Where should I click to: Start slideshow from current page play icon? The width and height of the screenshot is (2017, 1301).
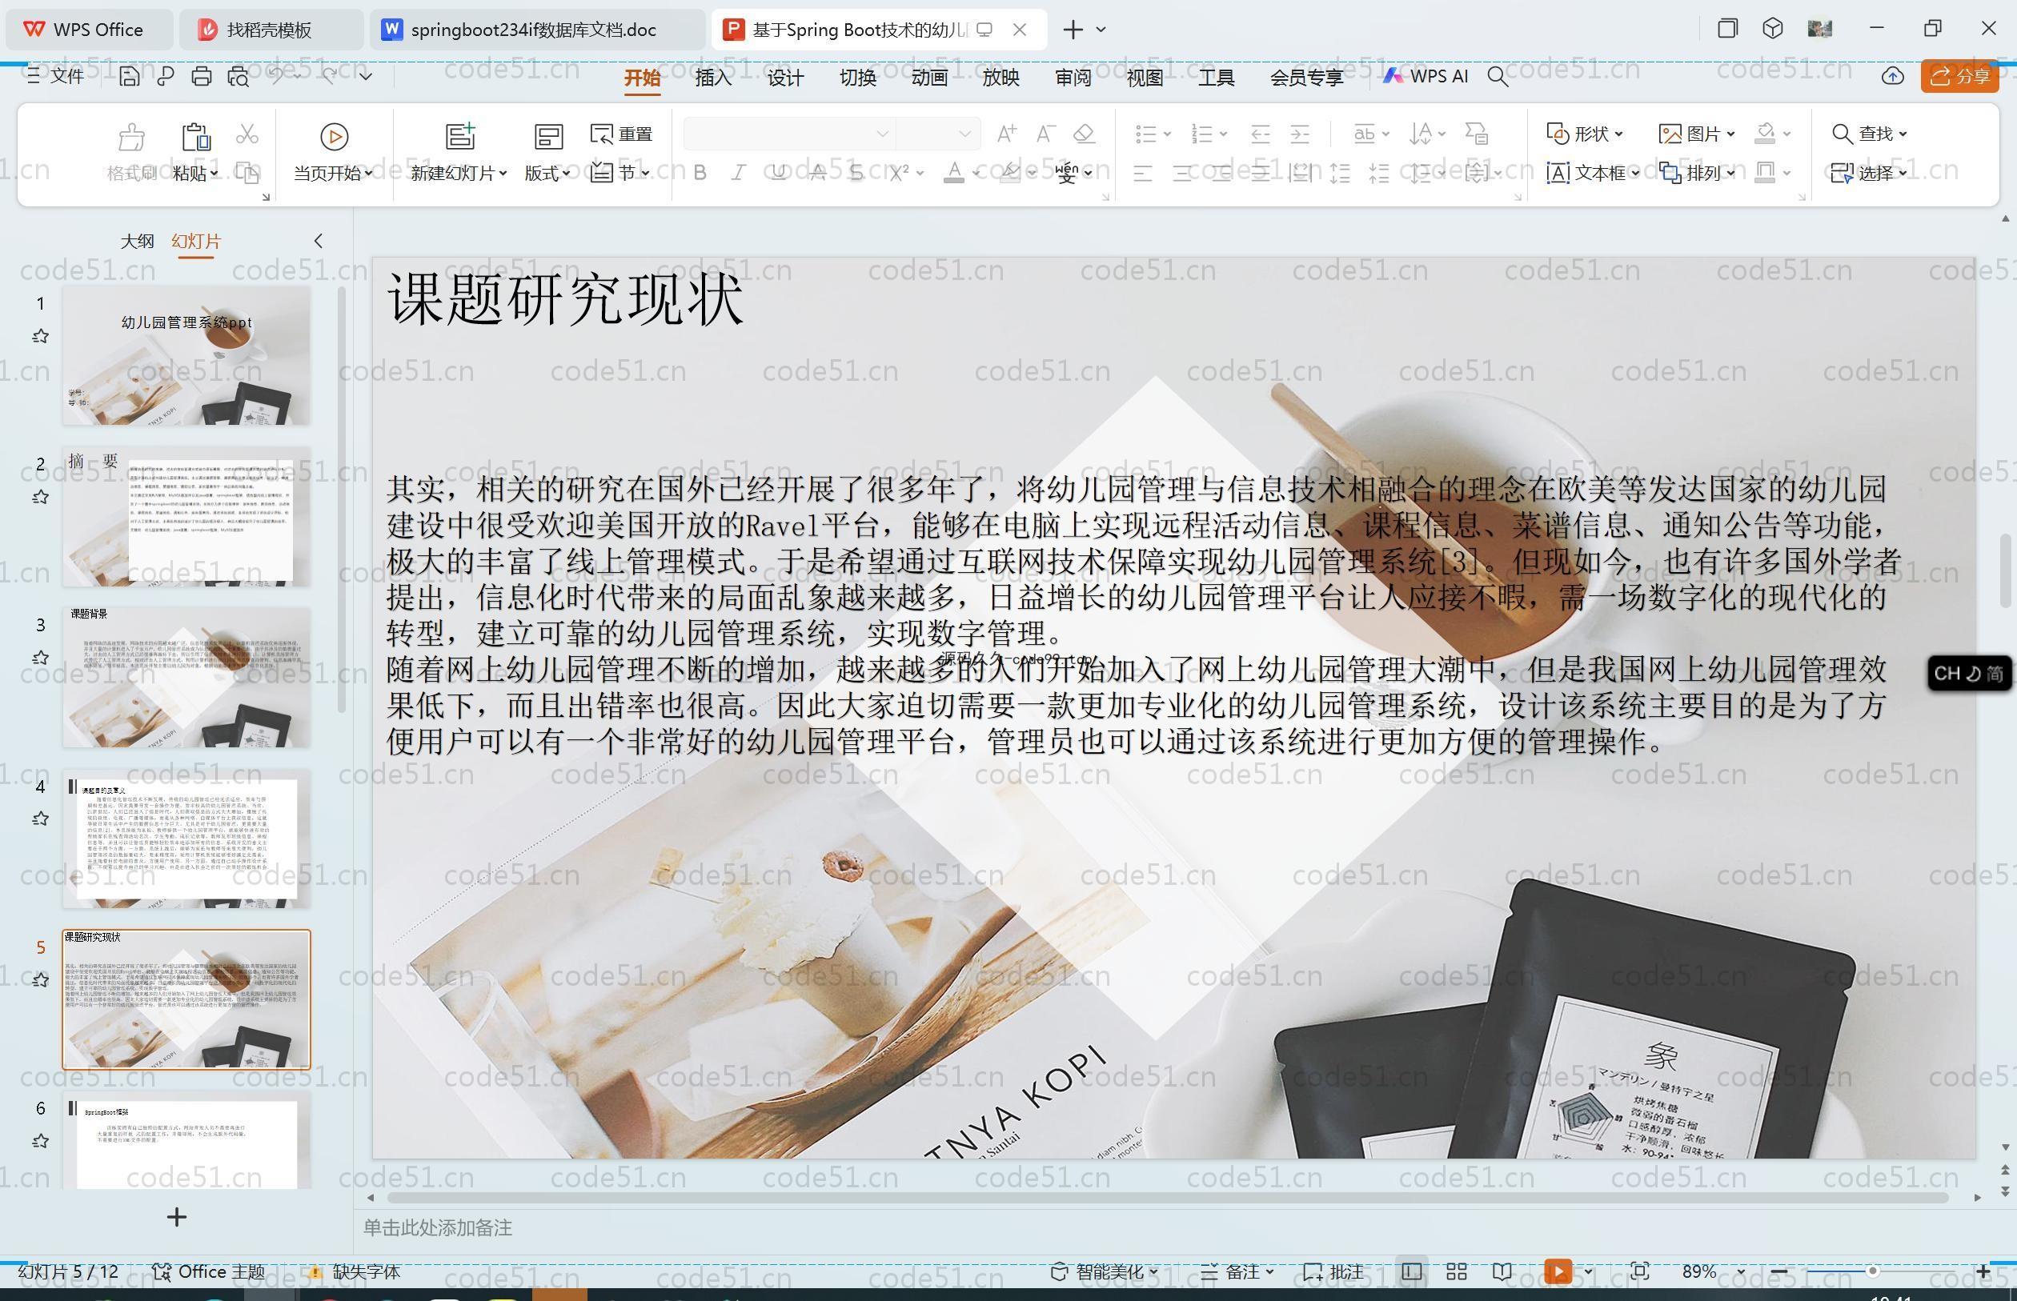tap(334, 137)
